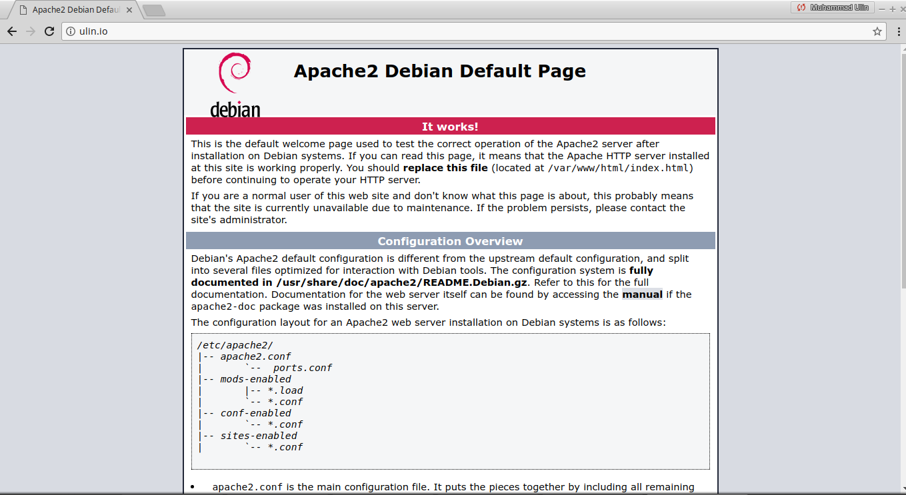Screen dimensions: 906x495
Task: Click the "Configuration Overview" section header
Action: click(x=450, y=241)
